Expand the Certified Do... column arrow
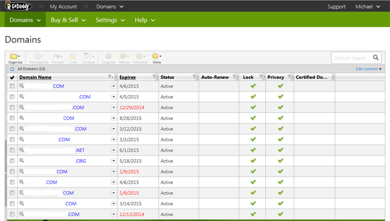Image resolution: width=390 pixels, height=221 pixels. [334, 77]
